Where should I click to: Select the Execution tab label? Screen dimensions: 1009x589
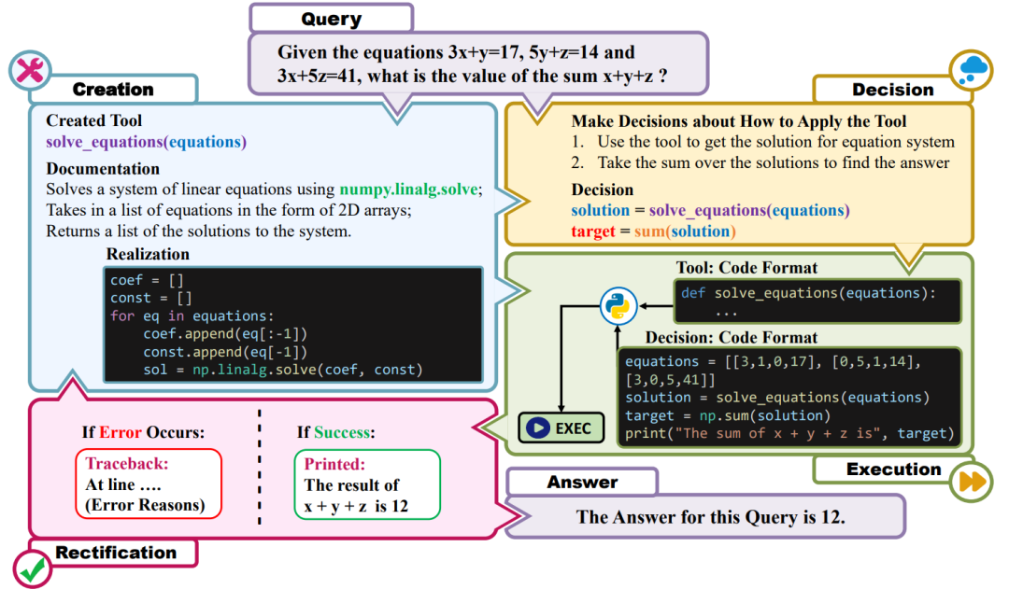click(x=893, y=470)
